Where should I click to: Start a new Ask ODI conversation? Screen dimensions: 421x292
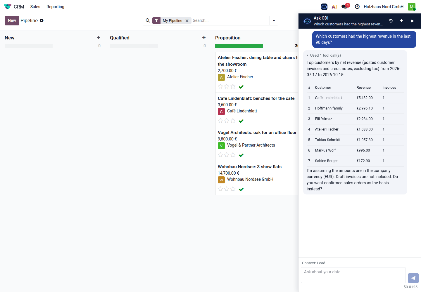point(401,21)
